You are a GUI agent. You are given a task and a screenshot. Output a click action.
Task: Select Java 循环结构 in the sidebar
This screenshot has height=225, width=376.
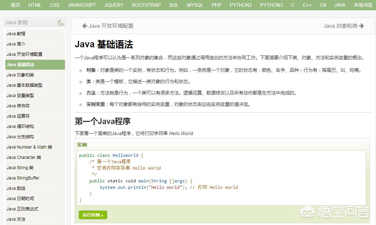[35, 127]
